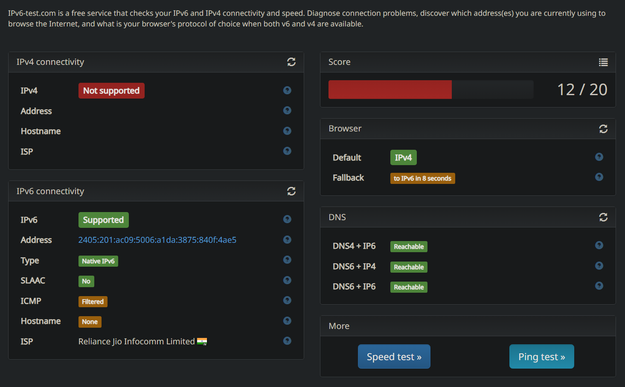Click the green Supported badge
The height and width of the screenshot is (387, 625).
click(x=103, y=220)
